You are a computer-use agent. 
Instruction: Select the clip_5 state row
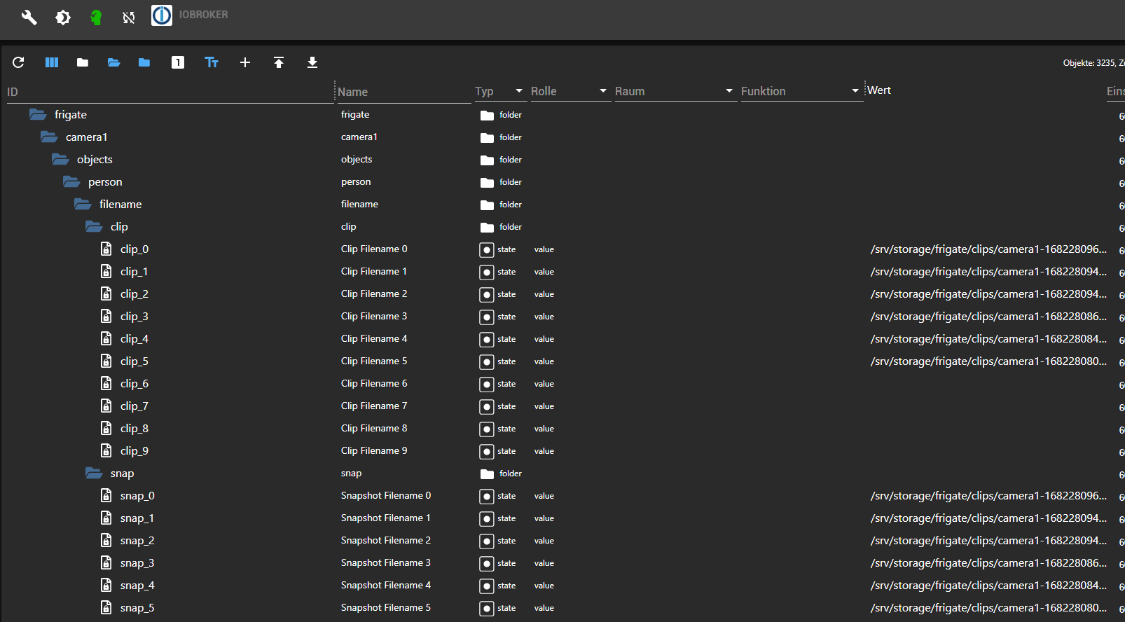point(562,361)
